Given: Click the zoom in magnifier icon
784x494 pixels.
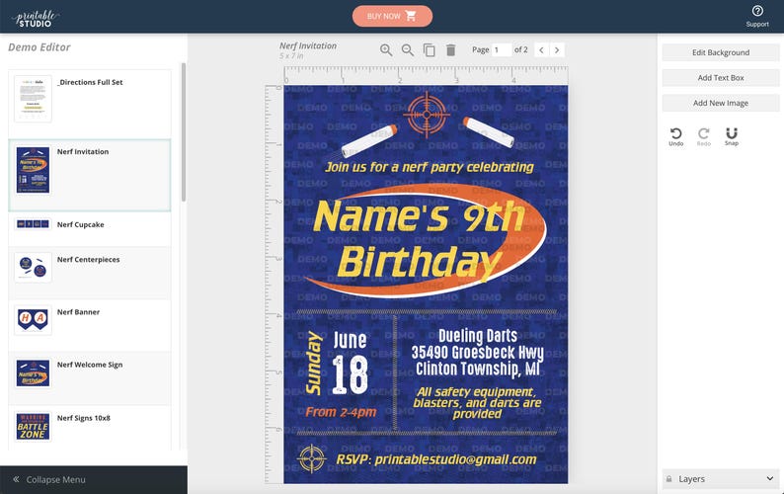Looking at the screenshot, I should (x=385, y=50).
